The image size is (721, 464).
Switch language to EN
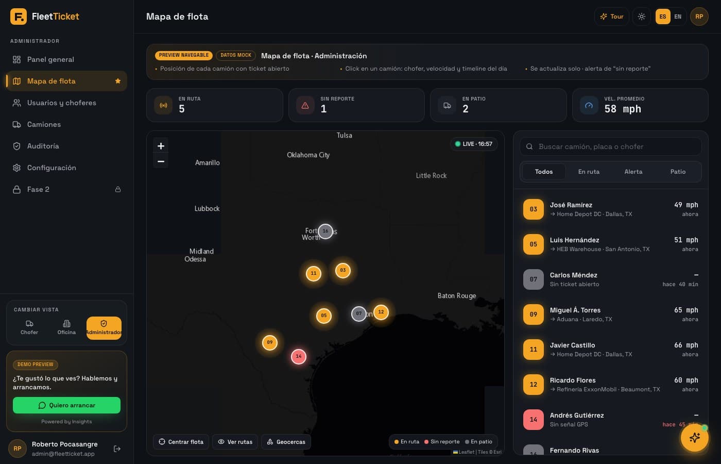pos(678,16)
